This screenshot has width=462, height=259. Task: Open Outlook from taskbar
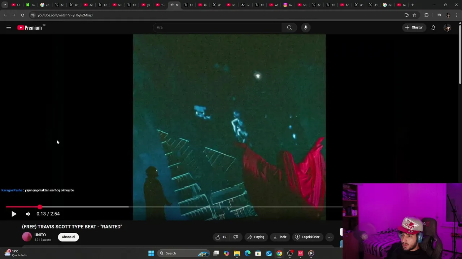tap(269, 253)
